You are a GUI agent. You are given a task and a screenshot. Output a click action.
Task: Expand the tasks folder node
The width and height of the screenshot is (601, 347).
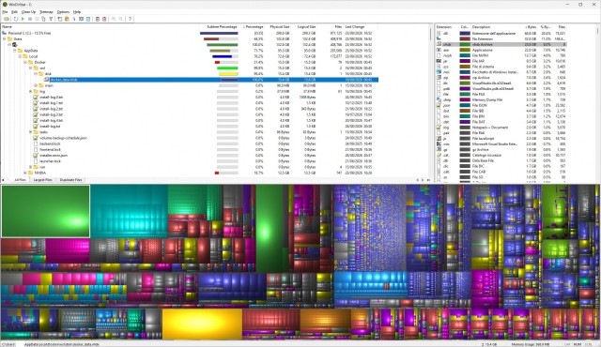tap(30, 132)
